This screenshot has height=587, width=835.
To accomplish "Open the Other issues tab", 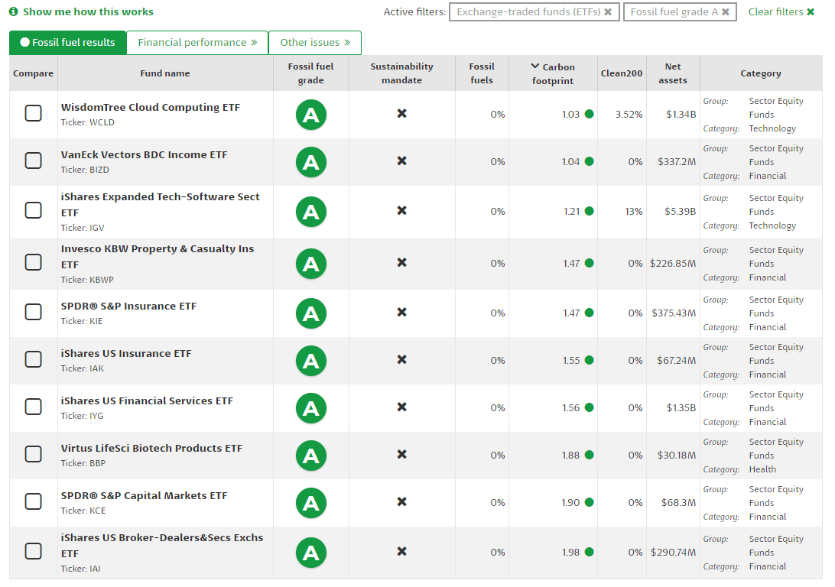I will click(x=315, y=43).
